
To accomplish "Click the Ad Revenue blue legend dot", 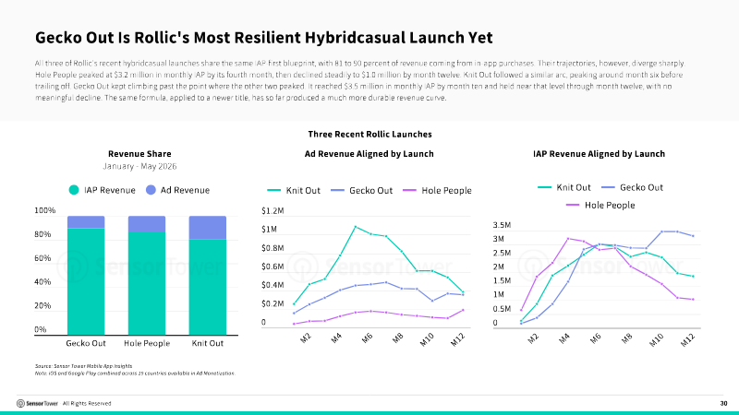I will [x=151, y=190].
